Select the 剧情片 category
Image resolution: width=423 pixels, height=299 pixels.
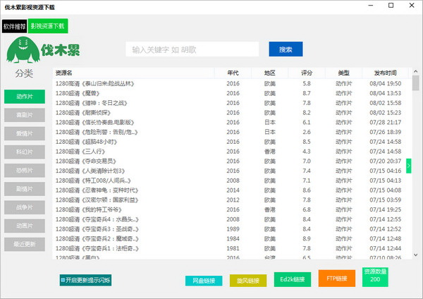coord(25,189)
